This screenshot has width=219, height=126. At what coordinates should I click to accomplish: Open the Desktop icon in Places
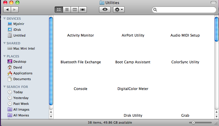(10, 61)
